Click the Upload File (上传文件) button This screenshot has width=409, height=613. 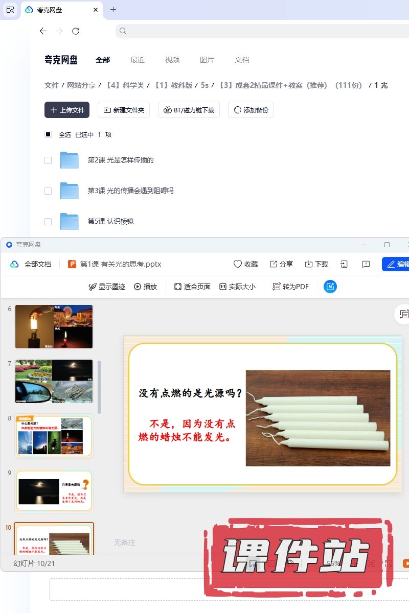click(67, 110)
